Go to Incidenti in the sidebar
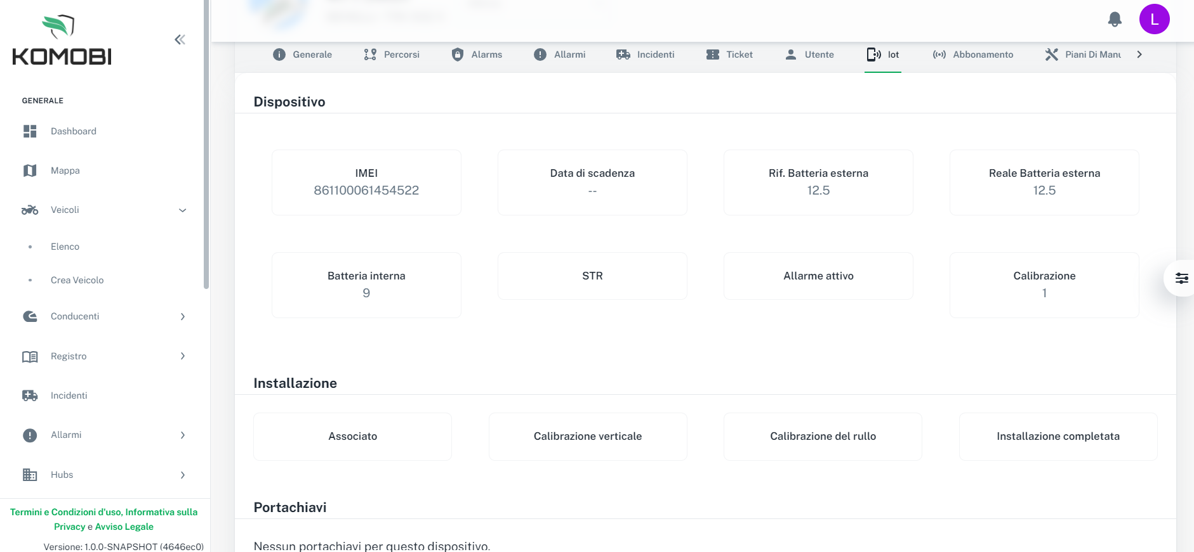 click(x=69, y=395)
